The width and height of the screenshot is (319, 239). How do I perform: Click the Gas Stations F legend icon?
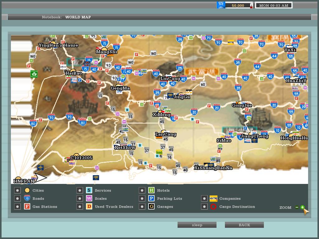pos(27,207)
